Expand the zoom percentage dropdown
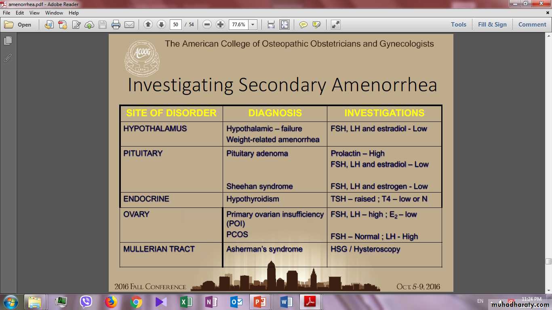This screenshot has height=310, width=552. click(x=253, y=25)
